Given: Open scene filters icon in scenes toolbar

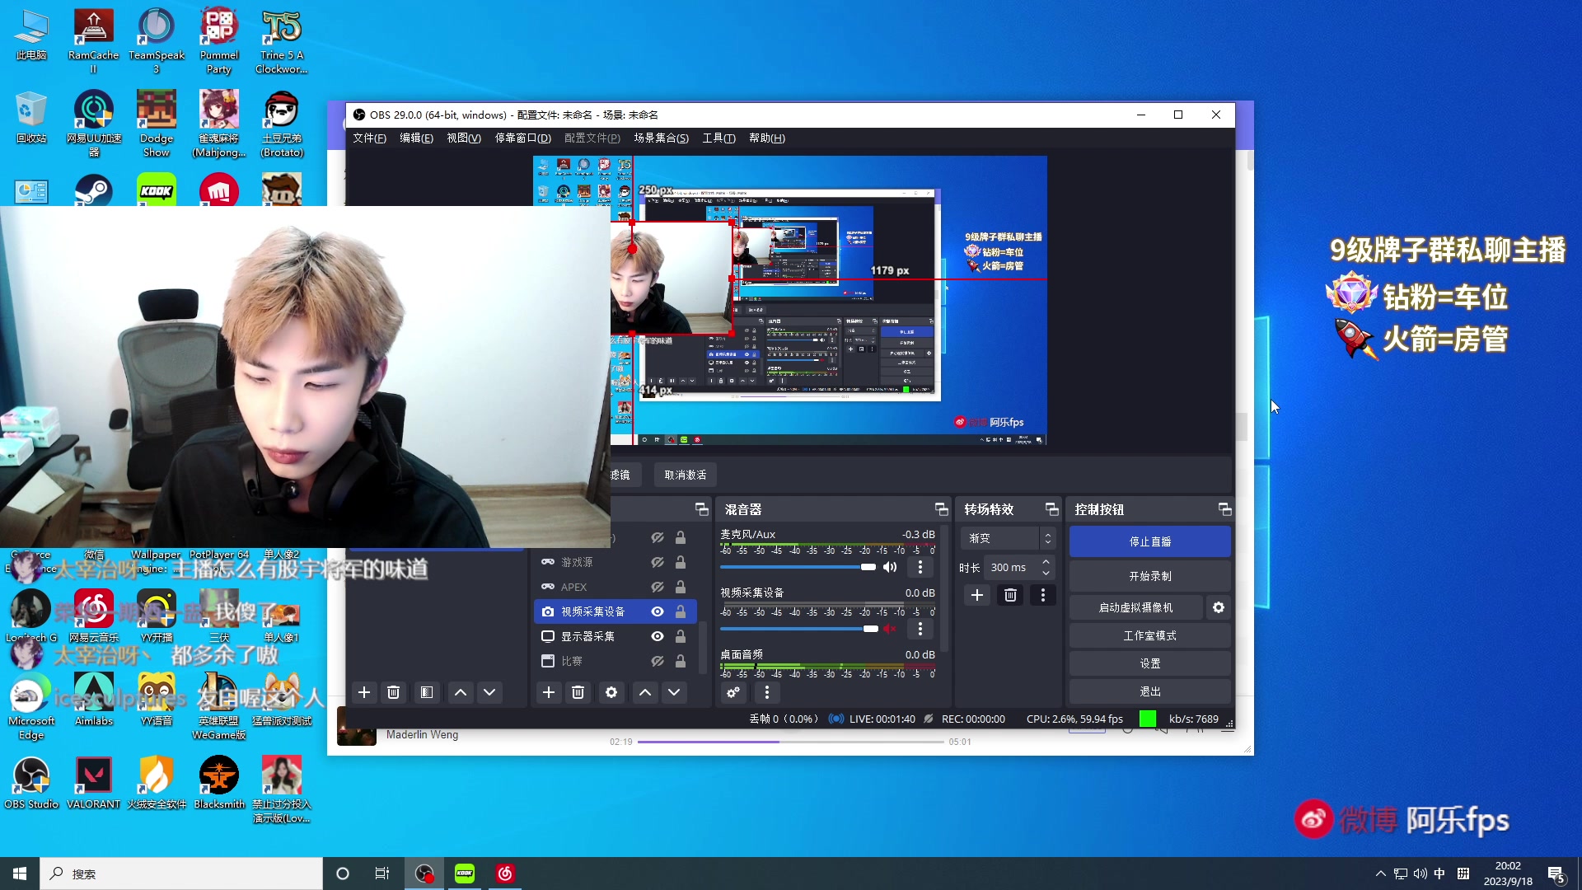Looking at the screenshot, I should pyautogui.click(x=427, y=692).
